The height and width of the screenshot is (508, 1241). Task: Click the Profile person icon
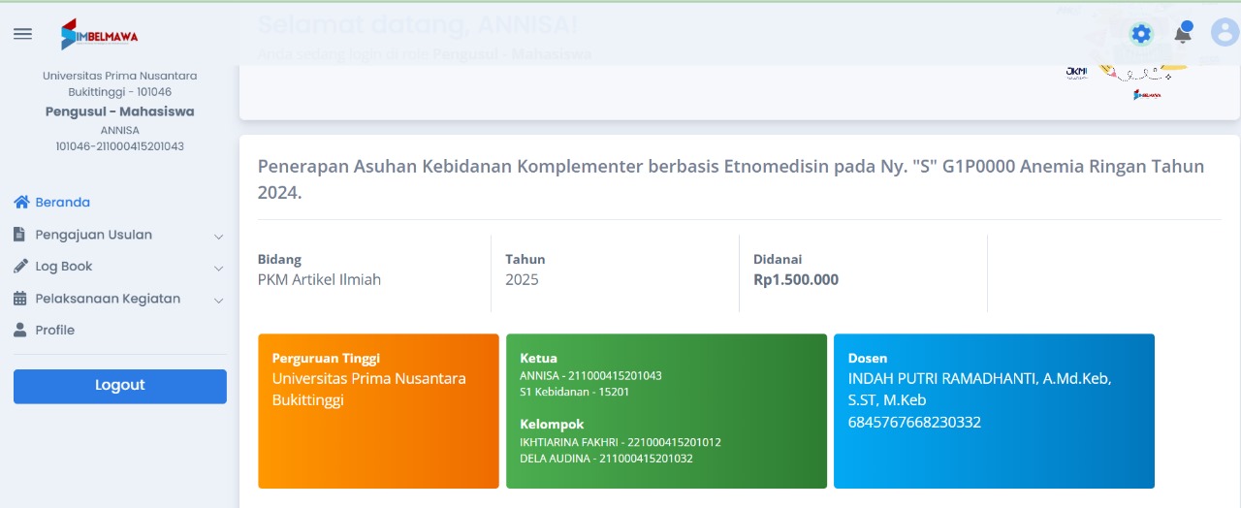20,331
